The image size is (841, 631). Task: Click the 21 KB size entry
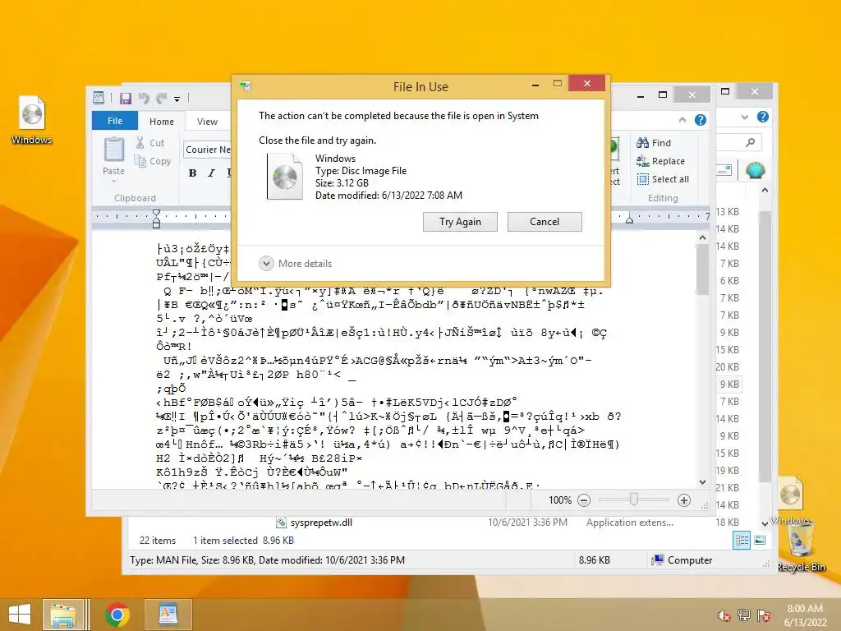click(x=728, y=488)
